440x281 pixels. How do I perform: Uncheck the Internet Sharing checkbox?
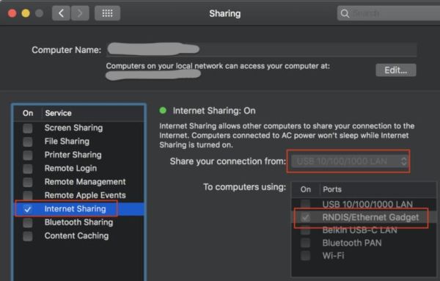[x=28, y=209]
